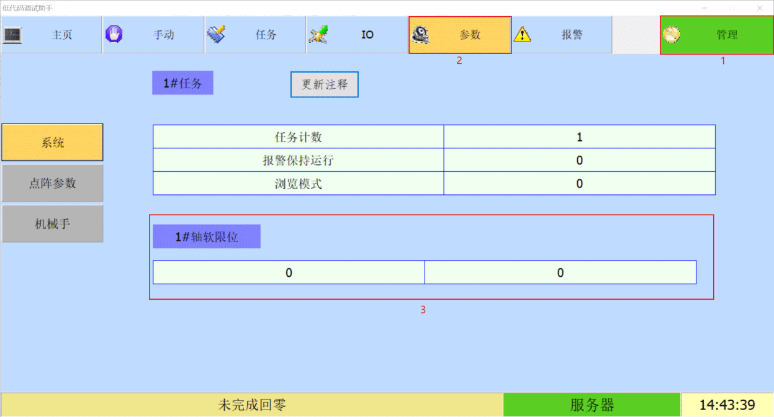Click the 1#任务 purple label
Viewport: 774px width, 417px height.
182,84
